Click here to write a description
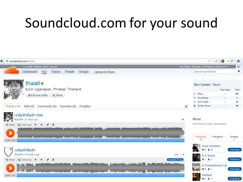The height and width of the screenshot is (182, 243). (x=209, y=124)
